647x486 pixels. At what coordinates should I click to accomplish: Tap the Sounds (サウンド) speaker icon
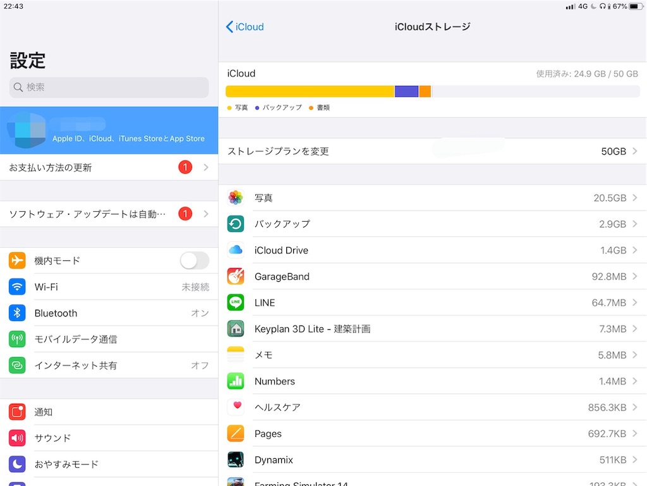[x=17, y=438]
